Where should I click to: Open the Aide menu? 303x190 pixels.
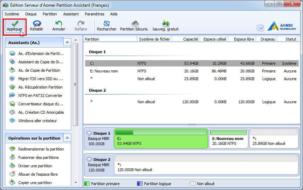(x=114, y=14)
